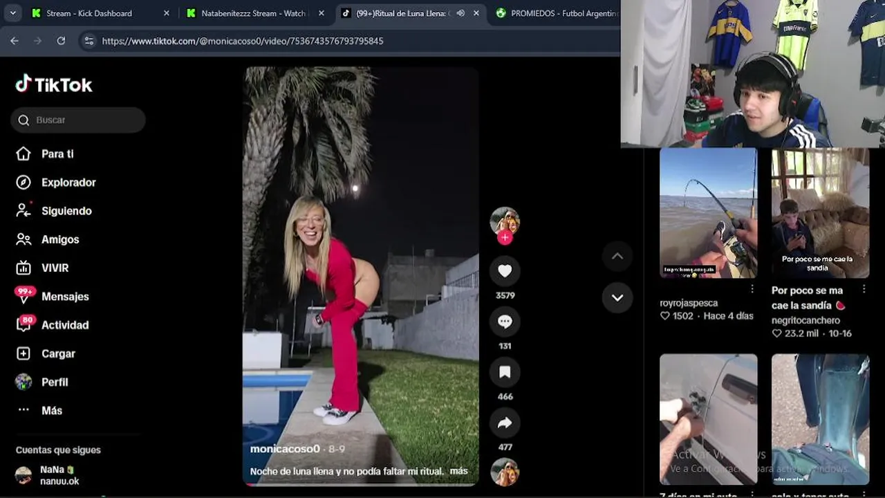This screenshot has height=498, width=885.
Task: Follow creator with red plus button
Action: (x=505, y=237)
